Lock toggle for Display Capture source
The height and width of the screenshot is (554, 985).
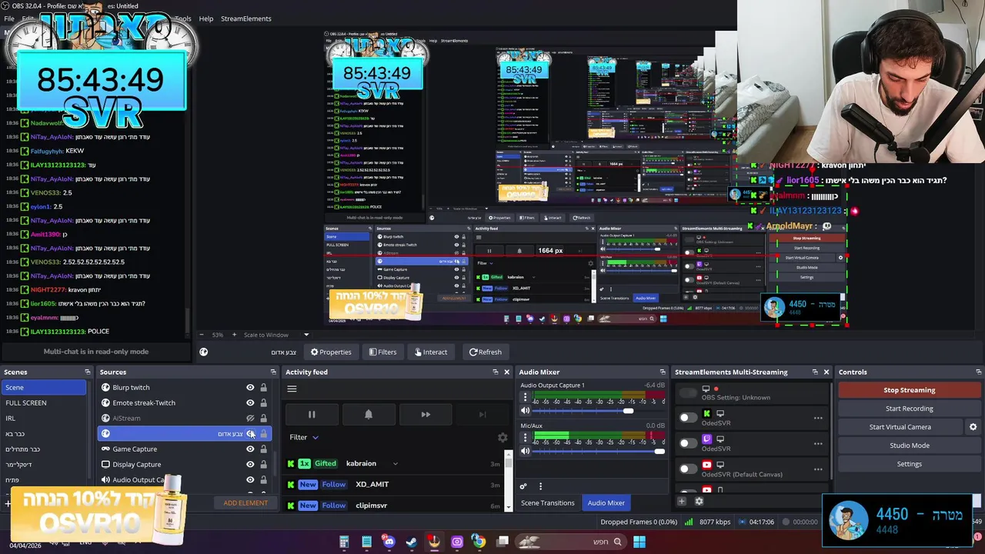tap(263, 465)
